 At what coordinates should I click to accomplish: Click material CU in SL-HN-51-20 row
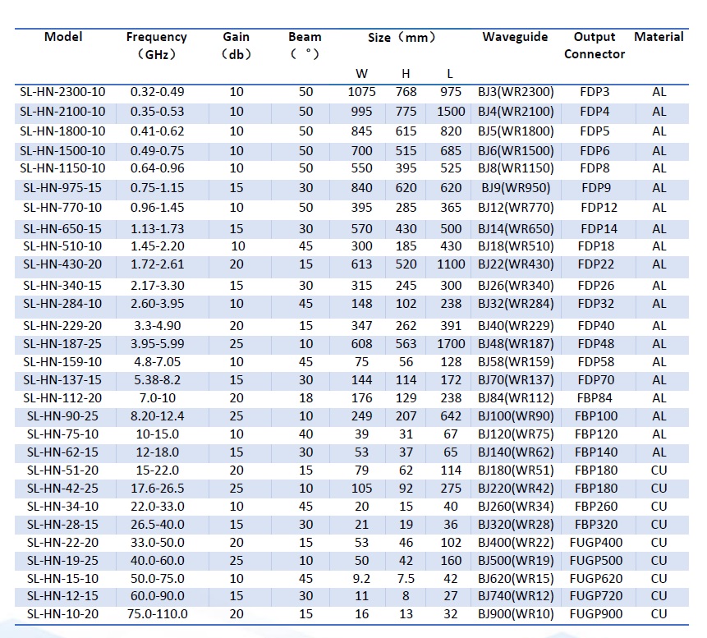pos(659,470)
